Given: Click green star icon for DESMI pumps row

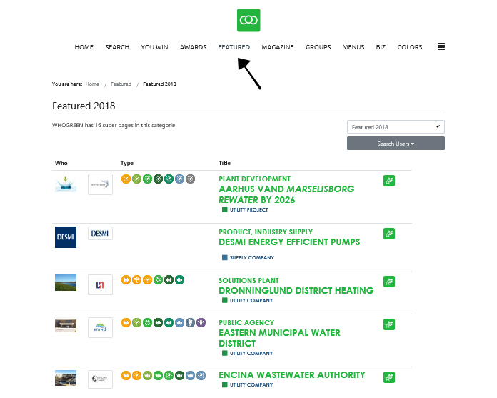Looking at the screenshot, I should click(x=389, y=234).
